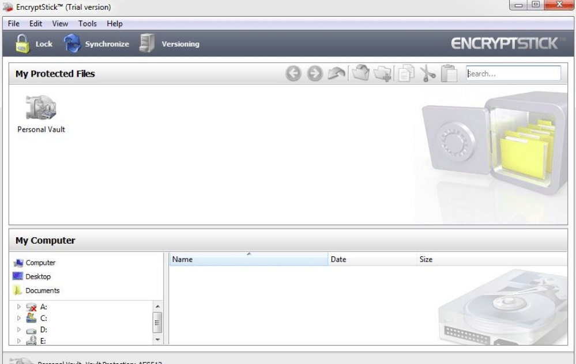Open the File menu
Viewport: 576px width, 364px height.
click(14, 24)
